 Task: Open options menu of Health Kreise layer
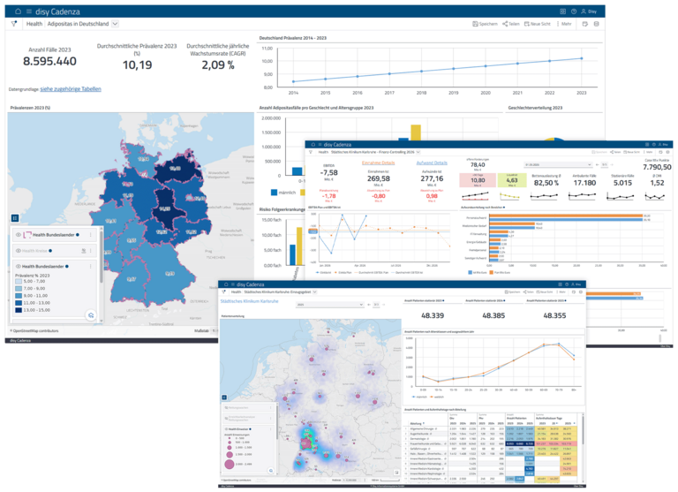(x=90, y=251)
